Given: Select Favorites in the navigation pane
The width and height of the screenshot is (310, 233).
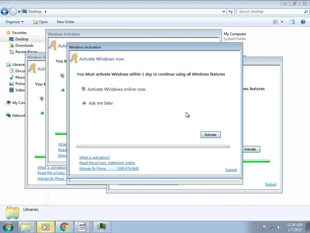Looking at the screenshot, I should (19, 33).
